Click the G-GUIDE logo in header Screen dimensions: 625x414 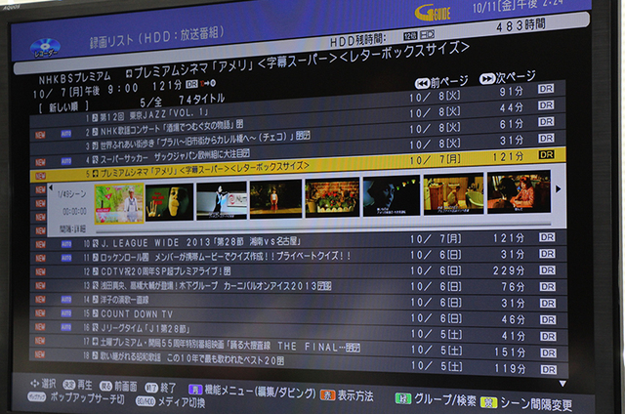coord(433,13)
